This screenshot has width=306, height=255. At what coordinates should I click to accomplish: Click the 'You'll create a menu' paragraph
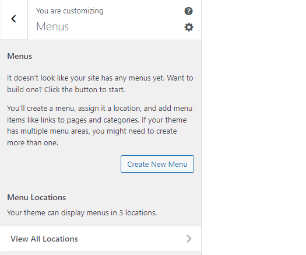coord(100,125)
